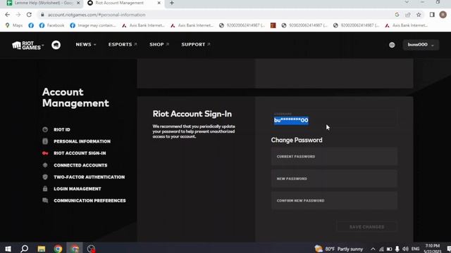The height and width of the screenshot is (253, 451).
Task: Close the Riot Account Management tab
Action: pyautogui.click(x=159, y=3)
